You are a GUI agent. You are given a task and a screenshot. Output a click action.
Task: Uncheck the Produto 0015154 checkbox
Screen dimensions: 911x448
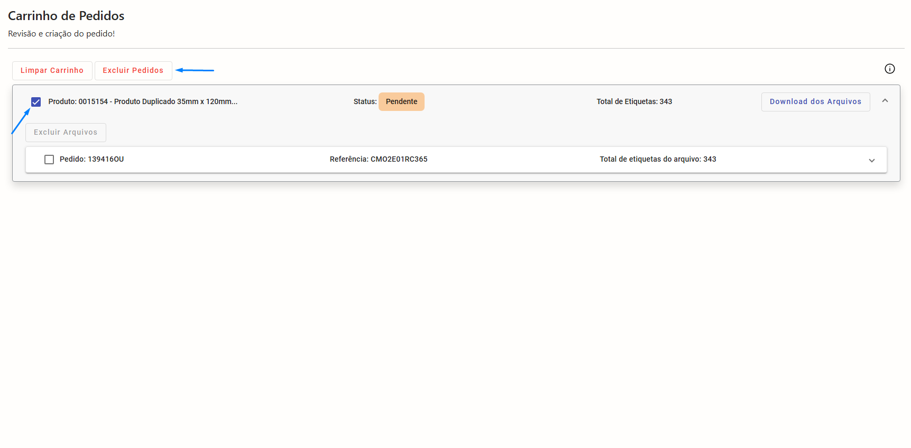[36, 102]
